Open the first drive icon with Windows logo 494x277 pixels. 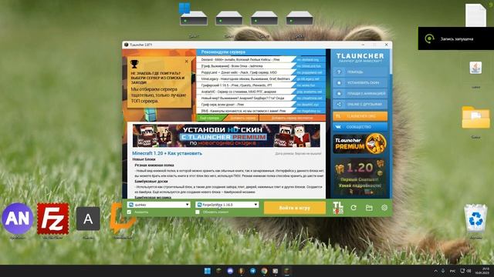(x=194, y=15)
